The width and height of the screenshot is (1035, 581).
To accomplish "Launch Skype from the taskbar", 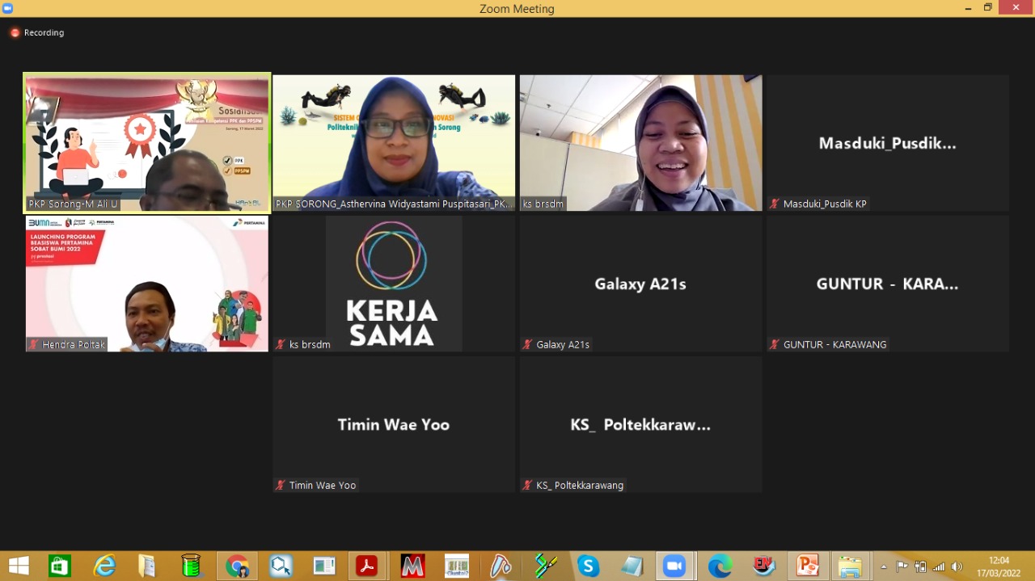I will tap(588, 566).
